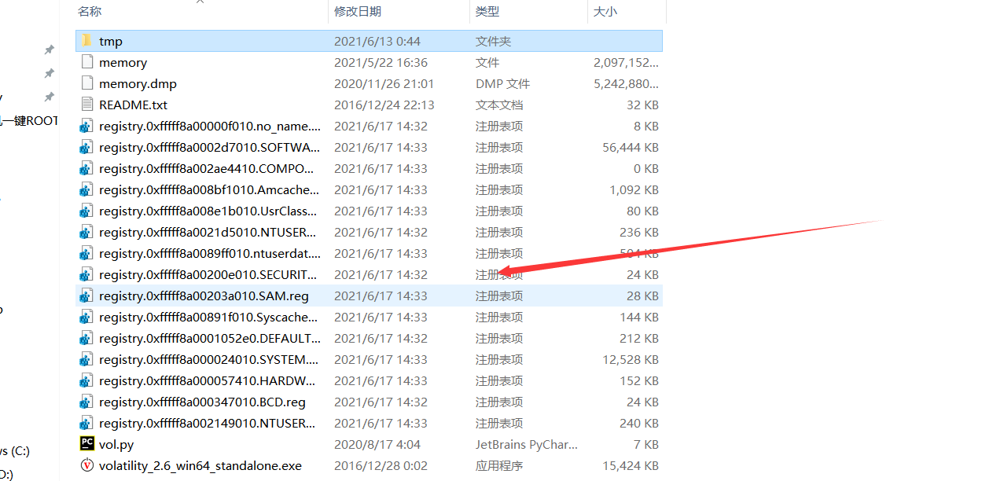Click the second pin icon in the sidebar

49,72
